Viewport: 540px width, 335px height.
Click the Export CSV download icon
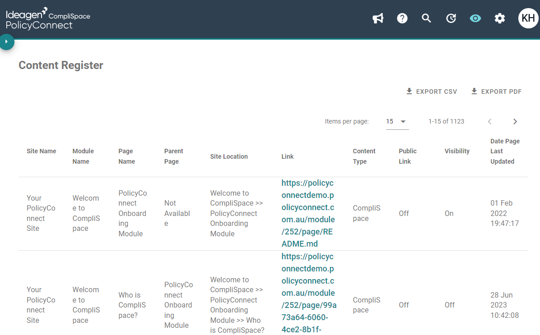409,91
